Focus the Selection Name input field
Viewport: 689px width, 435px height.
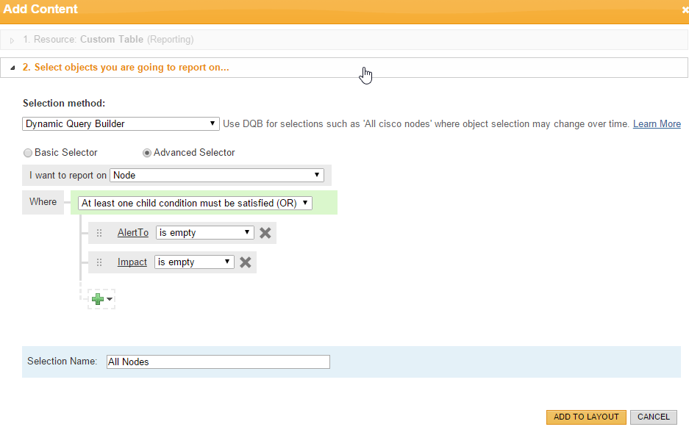tap(218, 362)
